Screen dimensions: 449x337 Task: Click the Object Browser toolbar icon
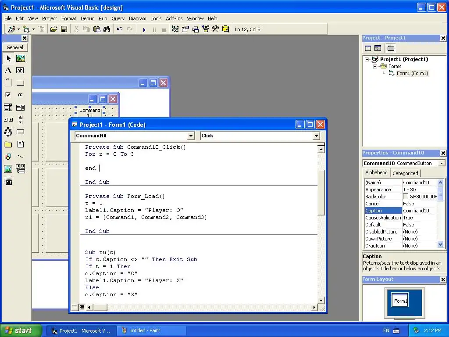point(206,29)
